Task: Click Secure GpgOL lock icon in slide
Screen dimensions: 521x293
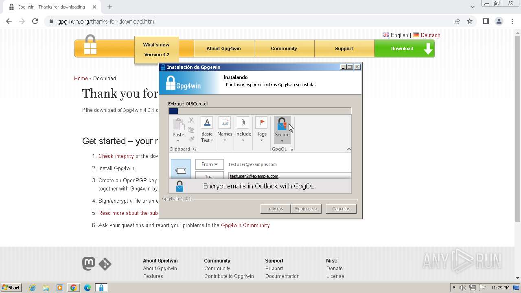Action: [282, 124]
